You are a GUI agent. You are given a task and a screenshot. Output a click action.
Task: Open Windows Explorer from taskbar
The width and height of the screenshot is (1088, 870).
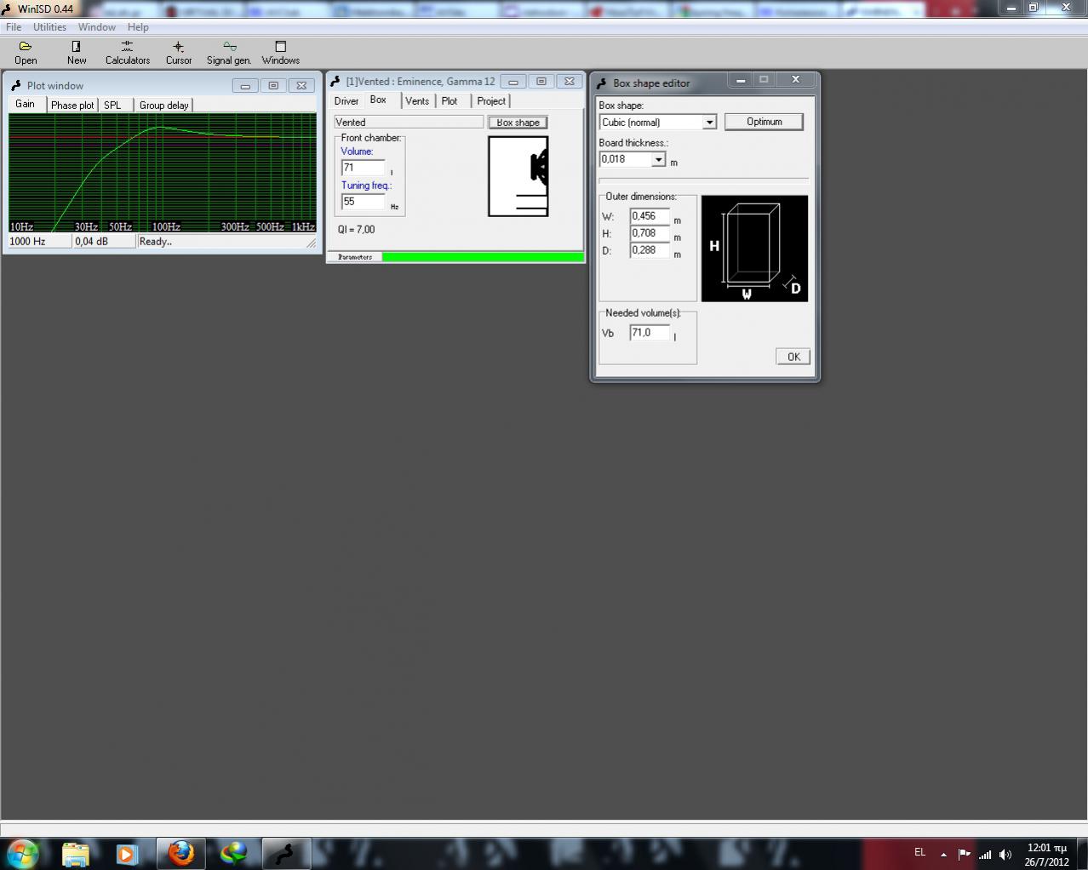[x=75, y=854]
